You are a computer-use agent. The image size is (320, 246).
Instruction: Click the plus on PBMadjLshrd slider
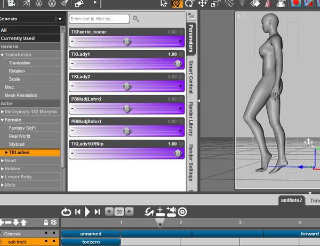[180, 108]
